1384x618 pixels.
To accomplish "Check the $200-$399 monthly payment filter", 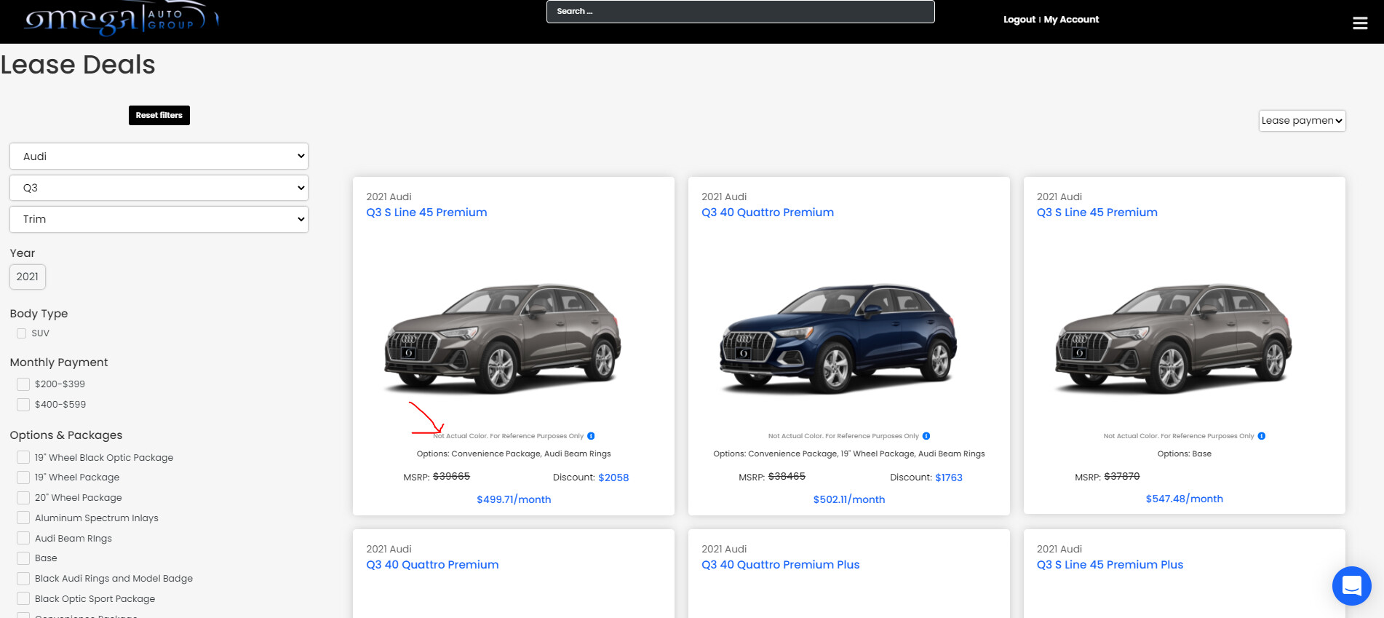I will click(23, 384).
